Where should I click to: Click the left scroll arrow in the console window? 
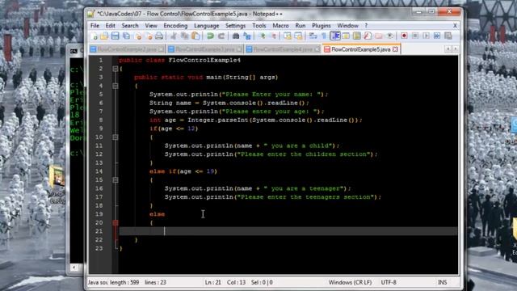[x=74, y=268]
